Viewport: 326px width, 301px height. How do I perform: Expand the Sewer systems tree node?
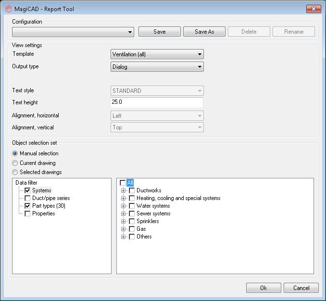pos(123,213)
